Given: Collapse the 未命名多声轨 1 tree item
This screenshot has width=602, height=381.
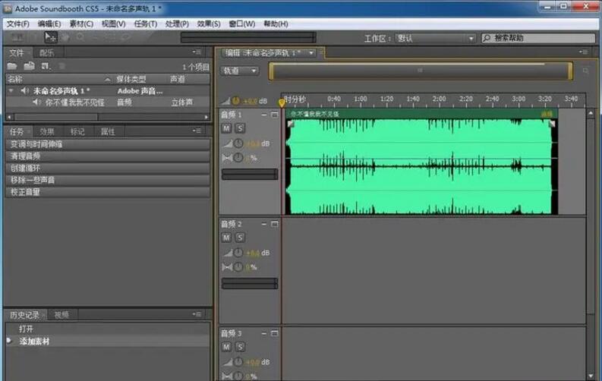Looking at the screenshot, I should pos(11,90).
